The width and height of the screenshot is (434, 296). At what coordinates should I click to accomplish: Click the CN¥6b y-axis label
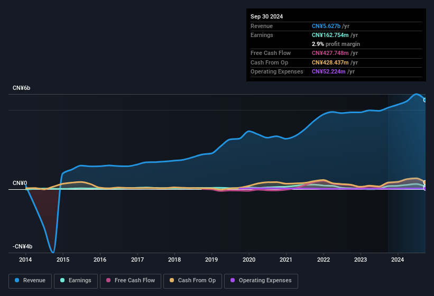22,88
